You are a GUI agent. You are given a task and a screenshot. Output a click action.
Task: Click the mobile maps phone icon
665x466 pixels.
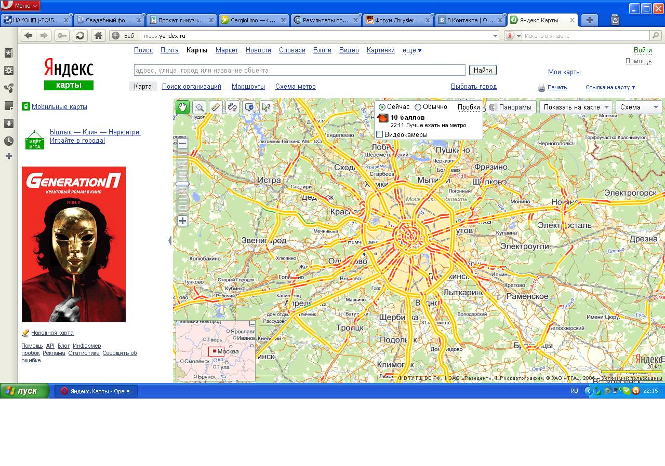pyautogui.click(x=25, y=106)
